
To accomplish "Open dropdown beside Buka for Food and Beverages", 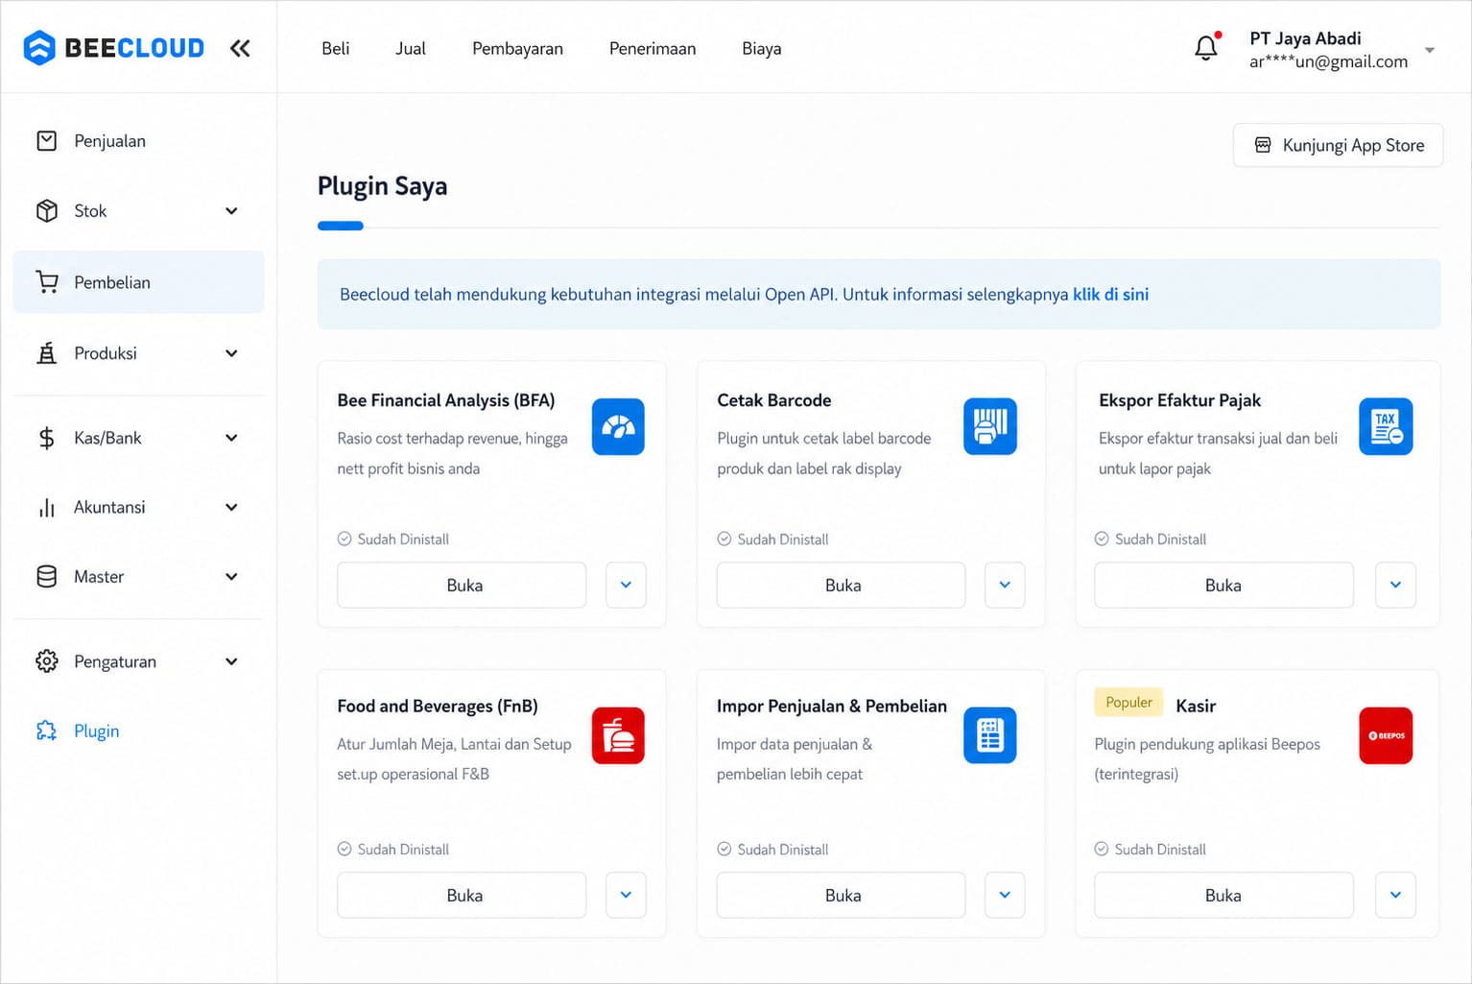I will coord(626,895).
